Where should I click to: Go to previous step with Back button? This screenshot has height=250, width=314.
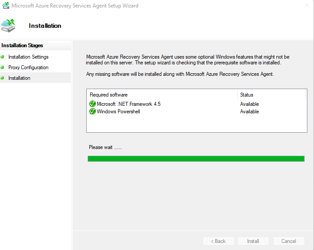coord(218,241)
